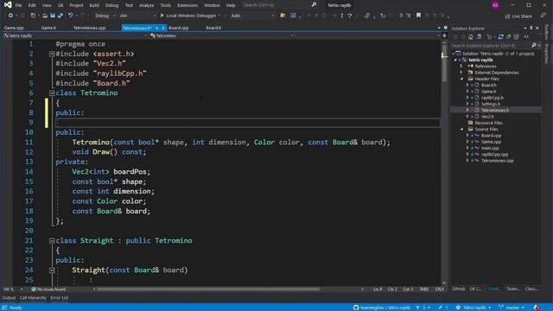Screen dimensions: 553x311
Task: Click the Git Changes panel tab
Action: [x=475, y=289]
